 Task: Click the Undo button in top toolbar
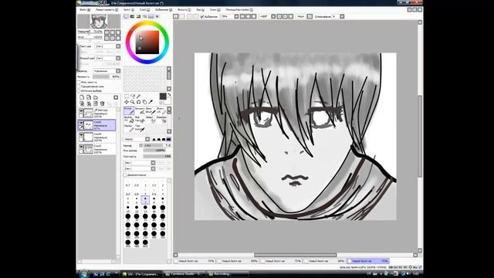[x=176, y=16]
